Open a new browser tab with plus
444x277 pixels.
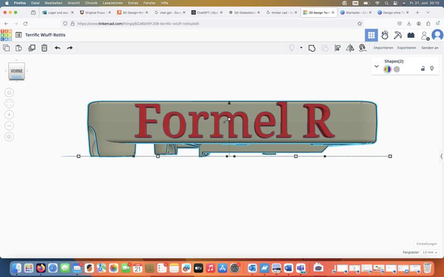click(x=417, y=13)
